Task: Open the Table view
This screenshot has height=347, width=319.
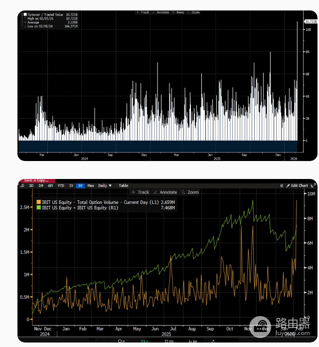Action: coord(123,185)
